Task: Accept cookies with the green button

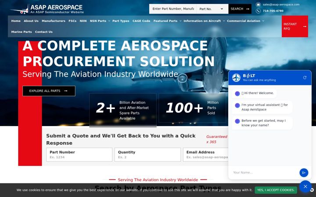Action: tap(276, 190)
